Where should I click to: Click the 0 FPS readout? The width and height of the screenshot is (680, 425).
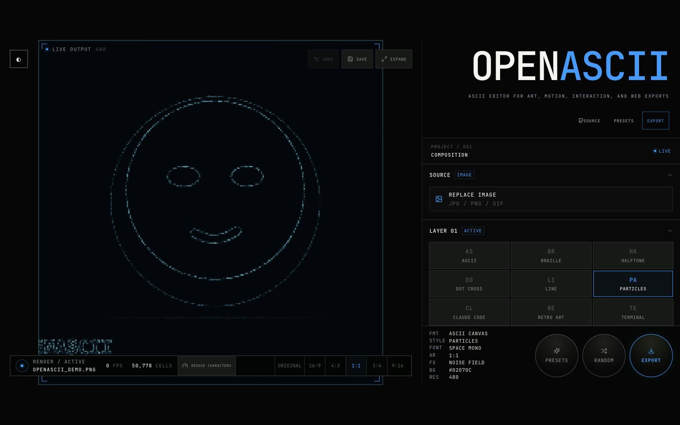(114, 366)
